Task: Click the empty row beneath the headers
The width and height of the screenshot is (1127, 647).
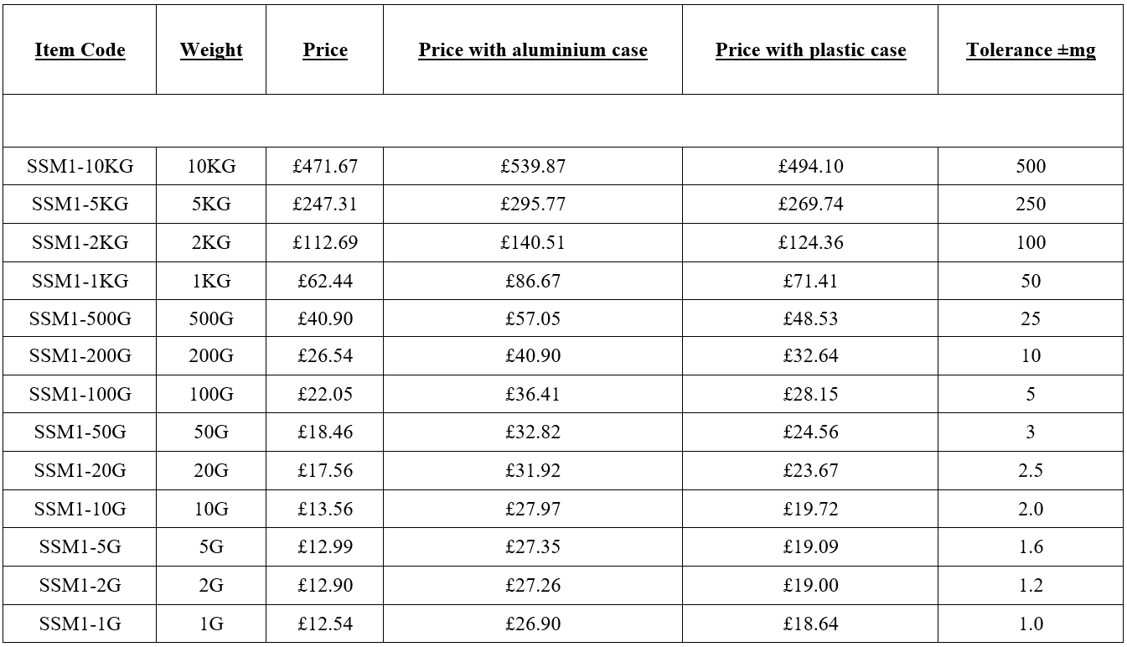Action: tap(563, 121)
